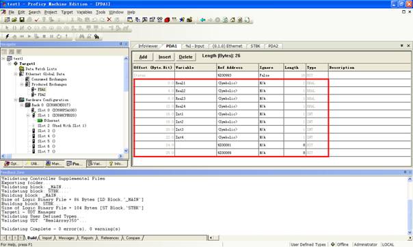413x247 pixels.
Task: Click the red stop-sign toolbar icon
Action: pos(167,20)
